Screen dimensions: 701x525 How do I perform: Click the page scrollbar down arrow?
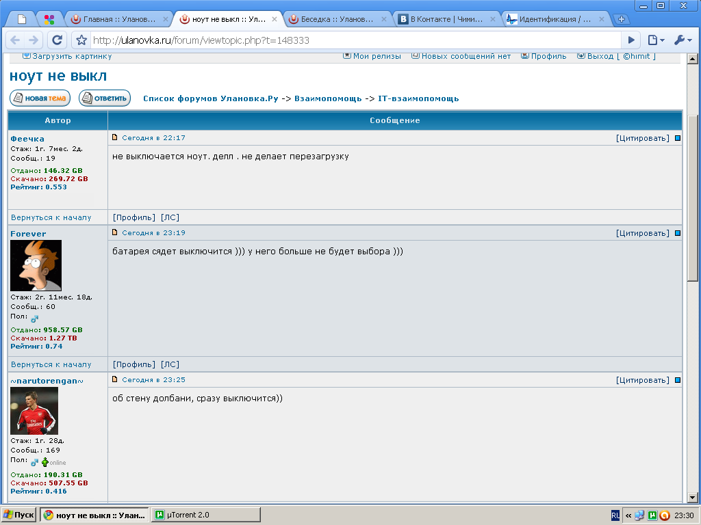[x=693, y=498]
